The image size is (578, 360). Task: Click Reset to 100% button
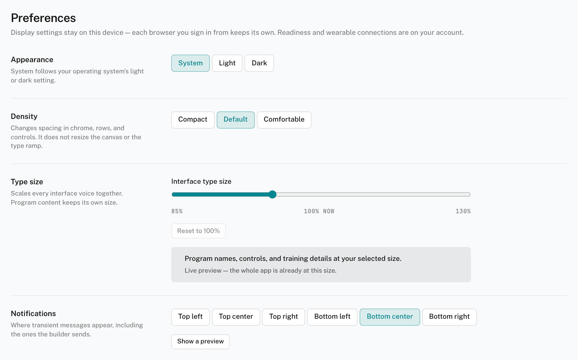point(198,231)
